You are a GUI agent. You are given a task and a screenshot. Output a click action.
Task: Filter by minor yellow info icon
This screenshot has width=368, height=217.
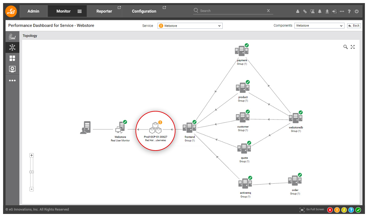[x=344, y=210]
